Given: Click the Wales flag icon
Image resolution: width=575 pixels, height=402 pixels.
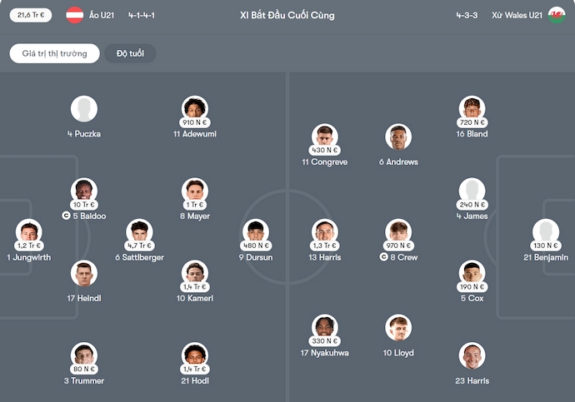Looking at the screenshot, I should (556, 15).
